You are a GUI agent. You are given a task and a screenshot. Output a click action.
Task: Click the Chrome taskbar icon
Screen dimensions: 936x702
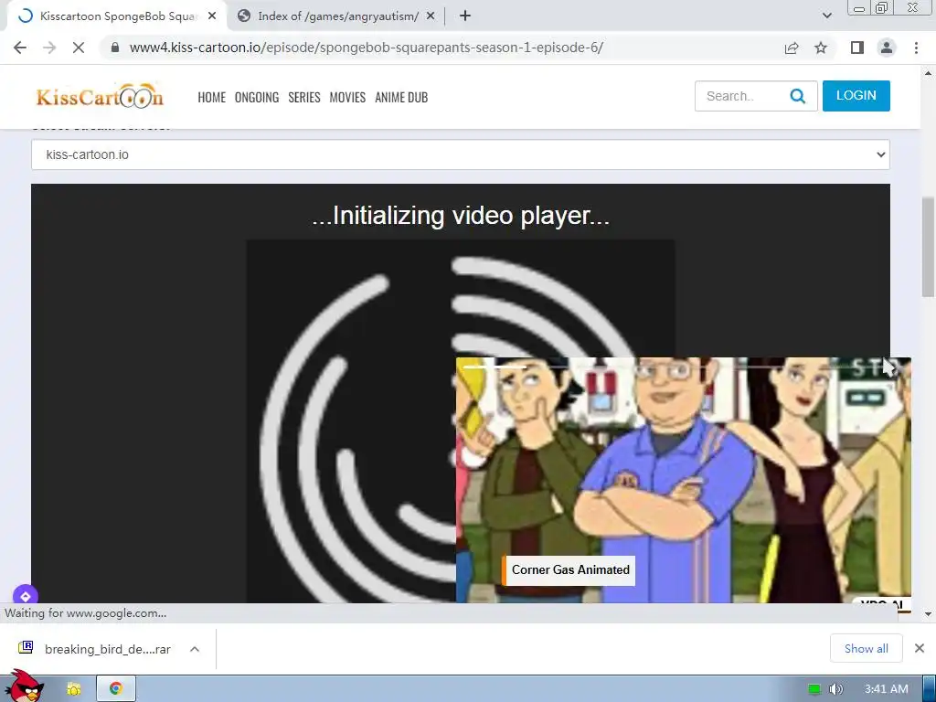coord(116,689)
